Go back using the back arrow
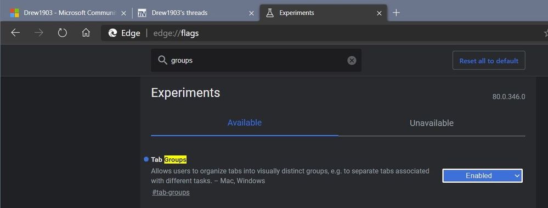The height and width of the screenshot is (208, 548). (15, 33)
